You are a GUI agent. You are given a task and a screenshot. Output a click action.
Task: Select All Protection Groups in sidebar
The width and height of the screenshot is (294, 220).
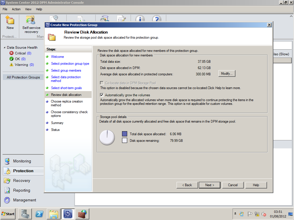(x=23, y=77)
